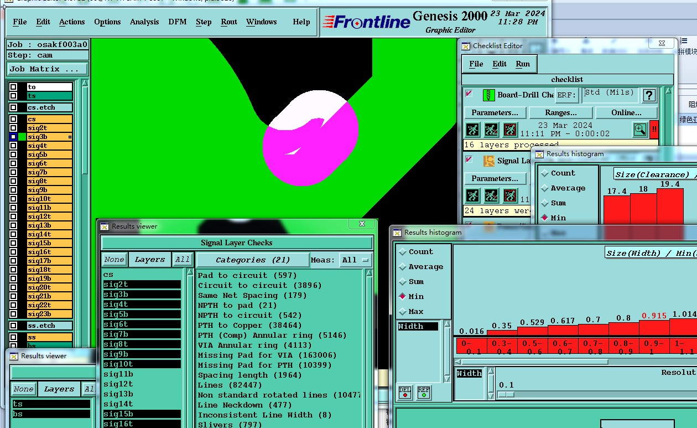Toggle the selection box for layer cs.etch
This screenshot has height=428, width=697.
tap(13, 107)
